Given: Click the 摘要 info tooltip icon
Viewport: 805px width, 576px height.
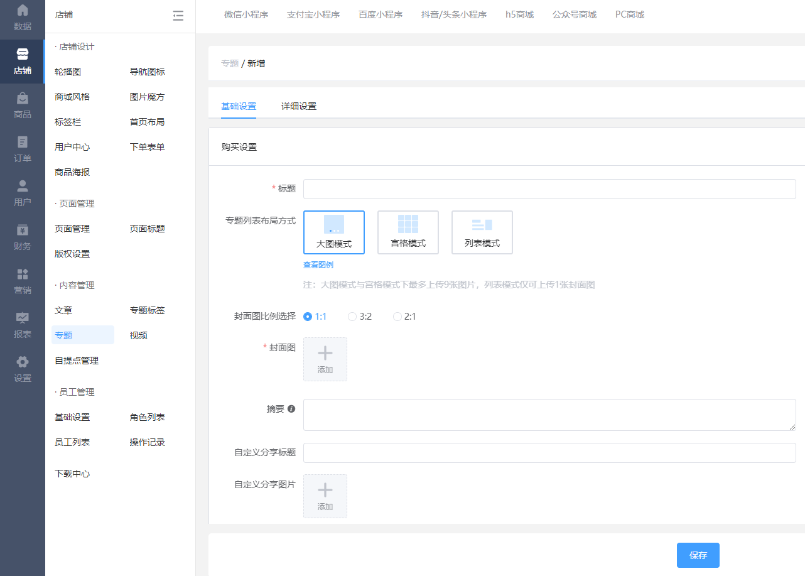Looking at the screenshot, I should pyautogui.click(x=291, y=409).
